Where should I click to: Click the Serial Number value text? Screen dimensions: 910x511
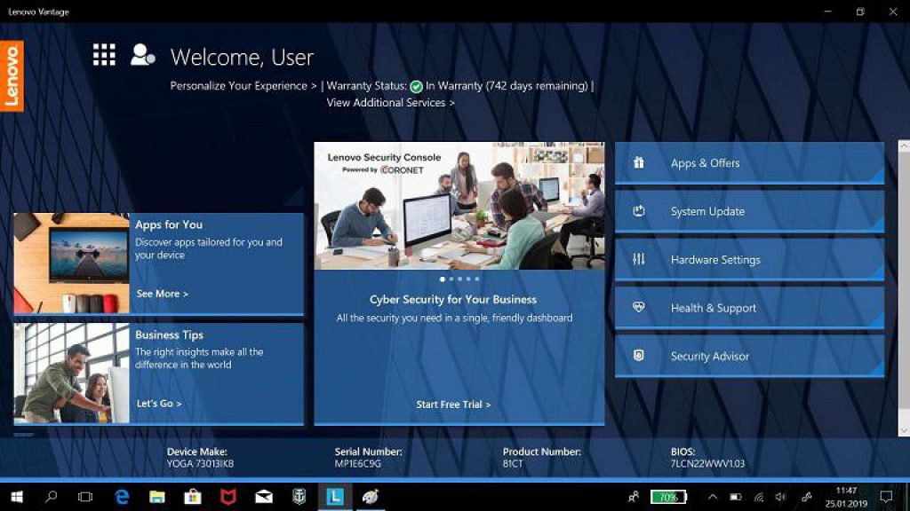[x=357, y=463]
